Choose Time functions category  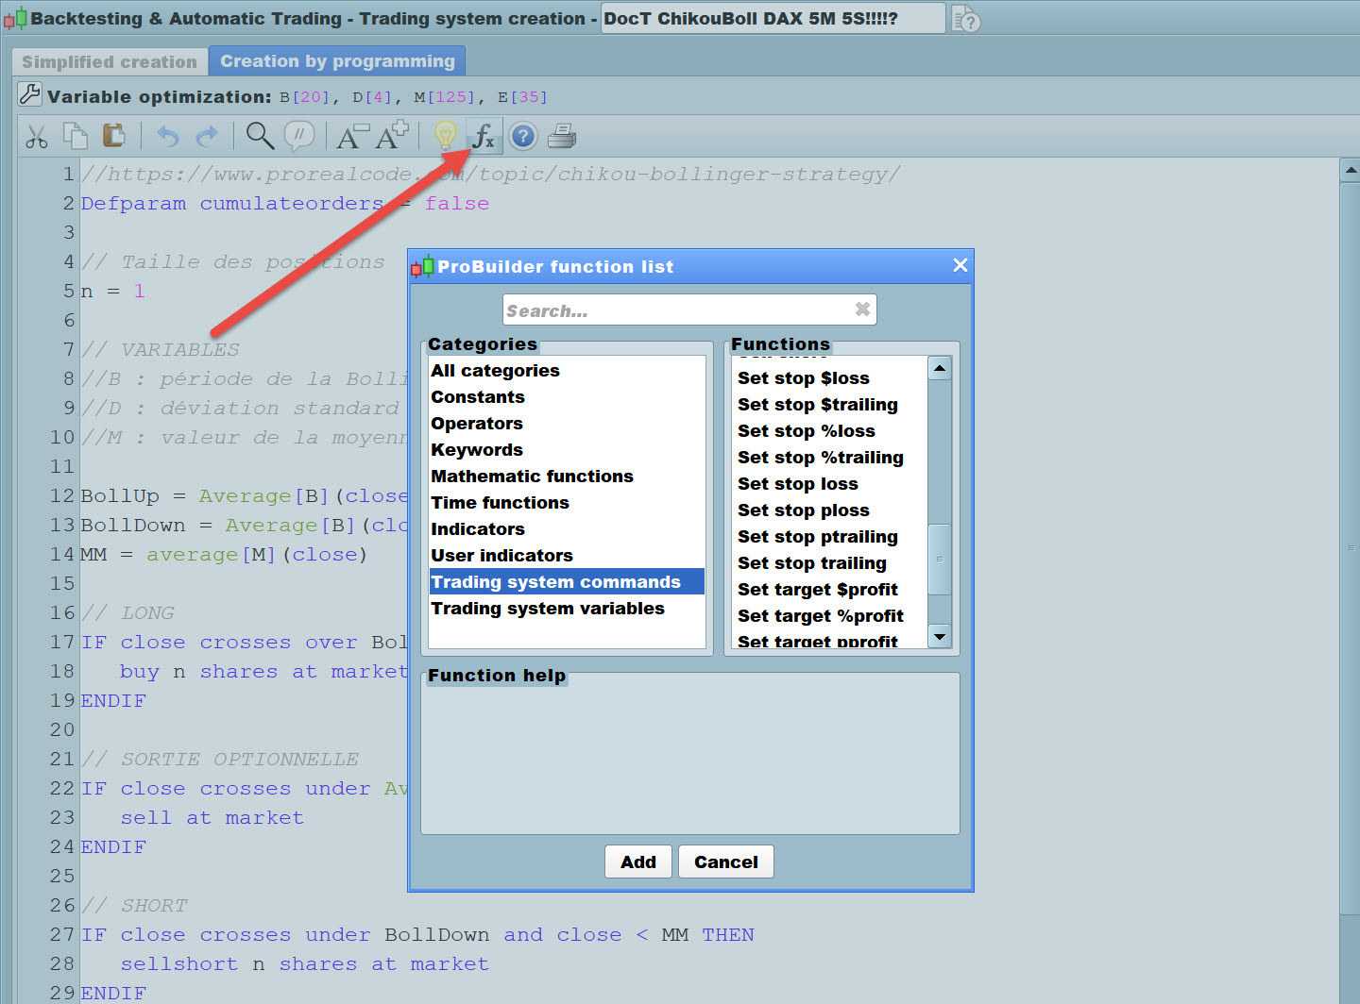(567, 503)
